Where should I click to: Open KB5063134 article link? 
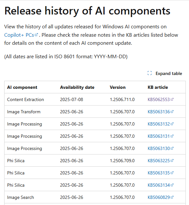point(160,185)
